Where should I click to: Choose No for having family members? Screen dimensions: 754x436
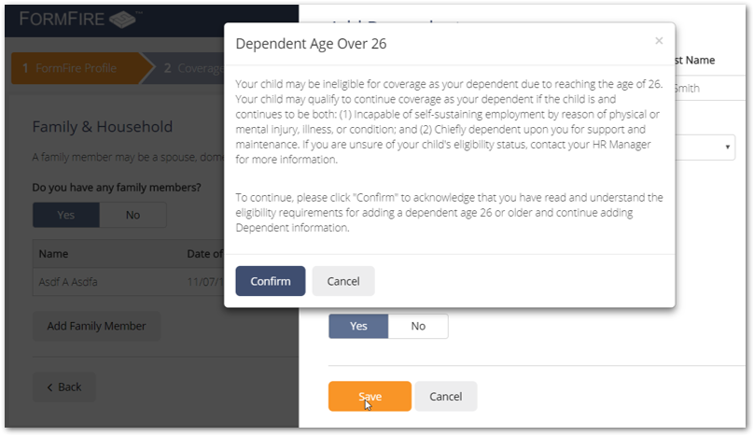[133, 215]
